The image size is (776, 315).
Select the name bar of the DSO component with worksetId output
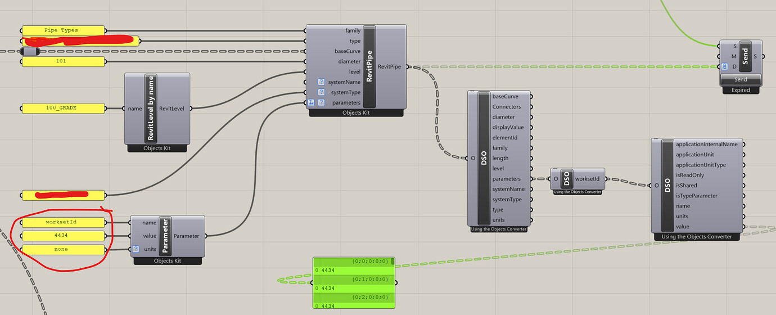pyautogui.click(x=567, y=179)
